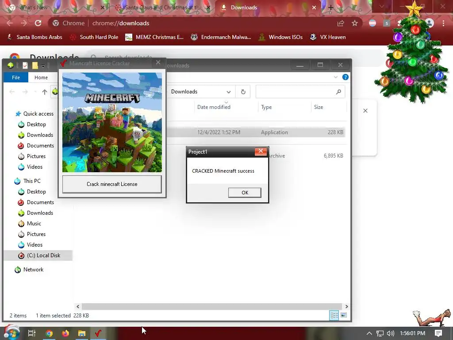Viewport: 453px width, 340px height.
Task: Click the Explorer up-one-level arrow
Action: click(x=45, y=92)
